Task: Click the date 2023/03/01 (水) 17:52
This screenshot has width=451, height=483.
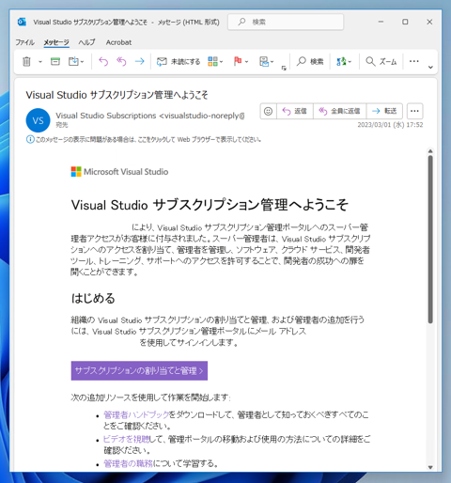Action: (390, 125)
